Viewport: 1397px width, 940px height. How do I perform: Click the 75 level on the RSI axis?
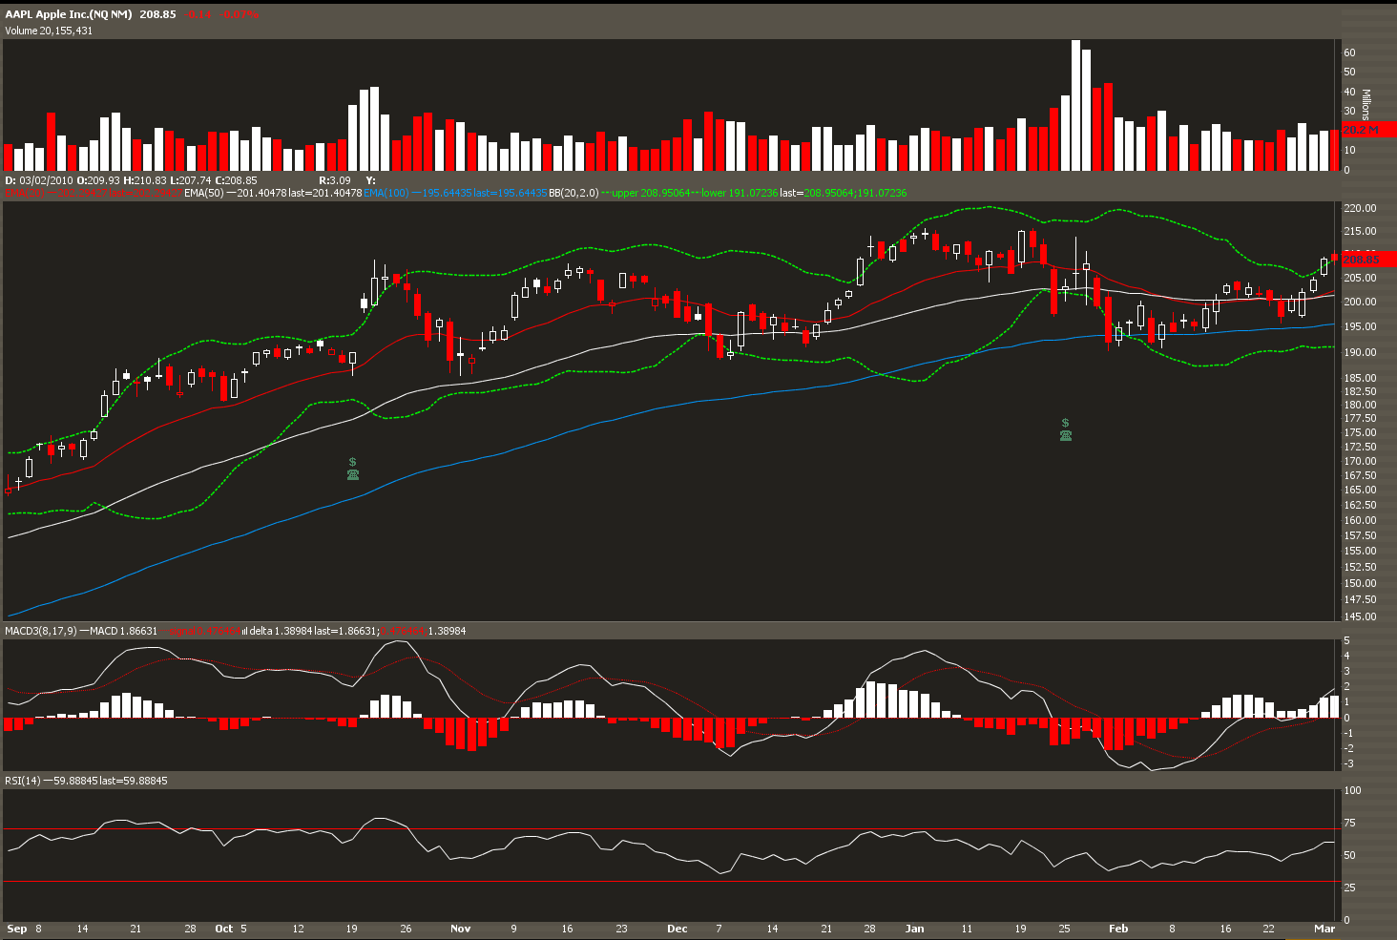pos(1349,823)
